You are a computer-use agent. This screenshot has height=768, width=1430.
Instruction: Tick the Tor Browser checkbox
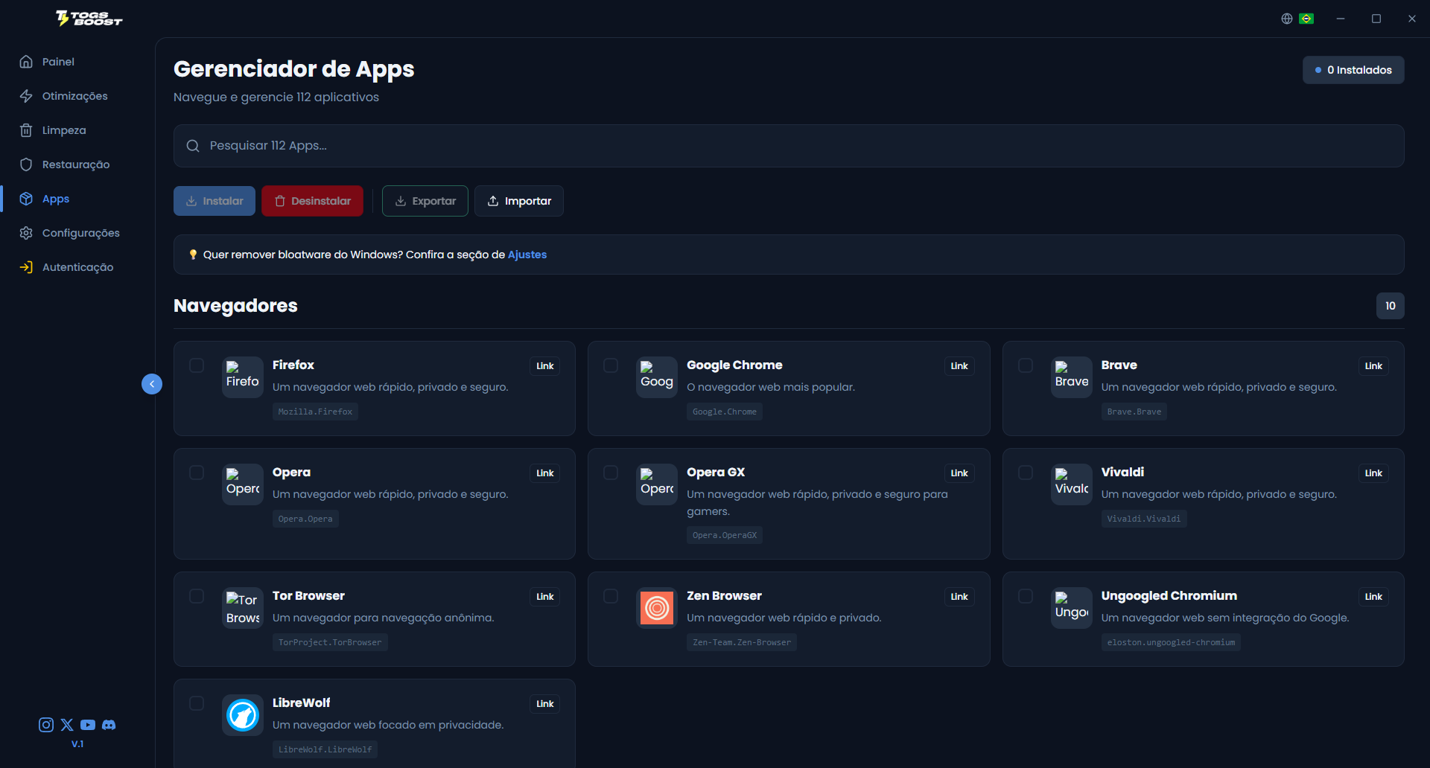pos(197,596)
